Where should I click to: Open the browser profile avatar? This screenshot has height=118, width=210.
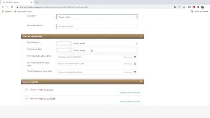tap(203, 7)
